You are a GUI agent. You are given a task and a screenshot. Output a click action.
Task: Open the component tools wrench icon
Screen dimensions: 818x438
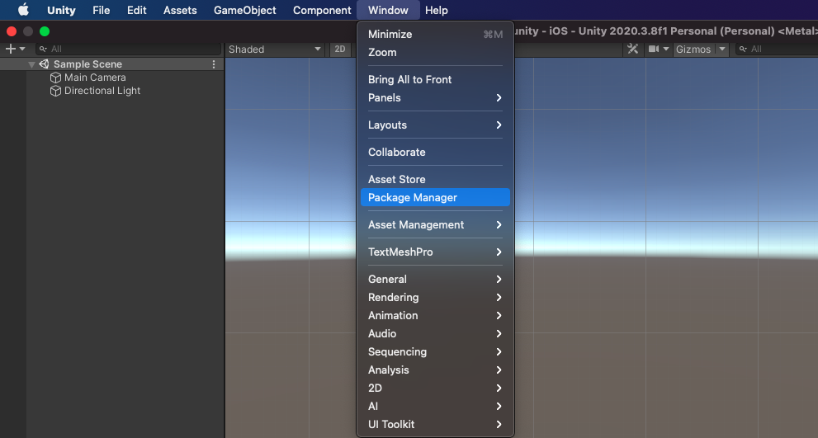(x=633, y=49)
